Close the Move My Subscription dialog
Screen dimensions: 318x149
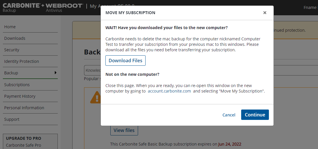click(265, 13)
